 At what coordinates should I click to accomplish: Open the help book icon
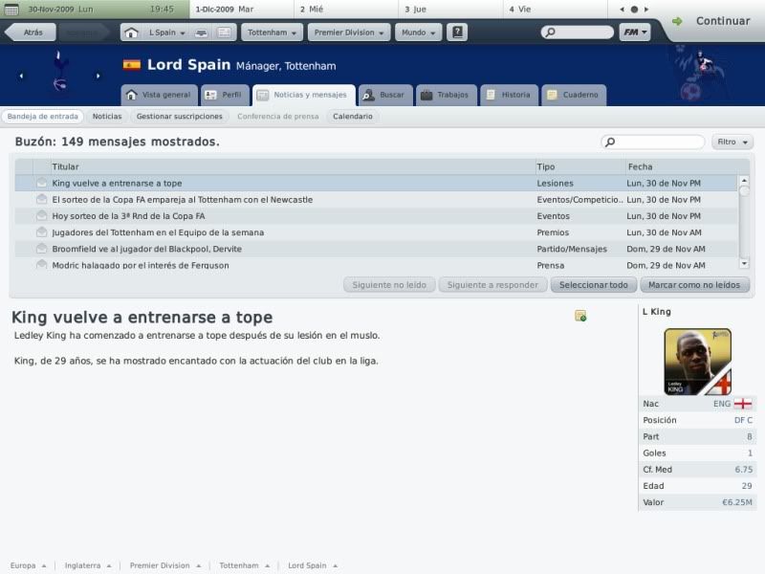point(457,33)
